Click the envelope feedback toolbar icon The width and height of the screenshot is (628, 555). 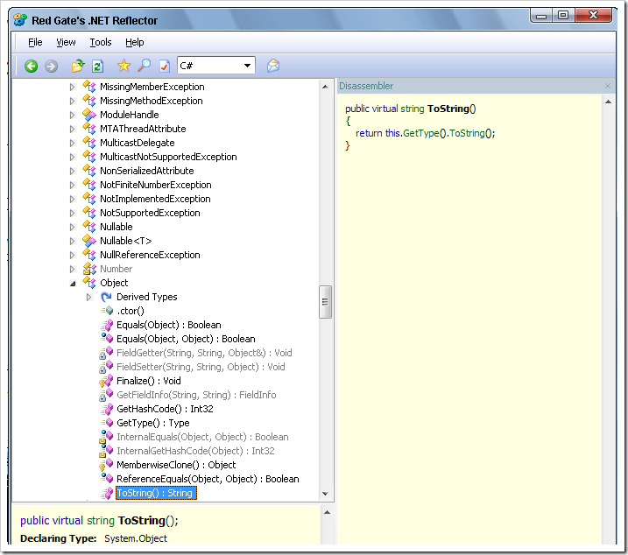273,66
